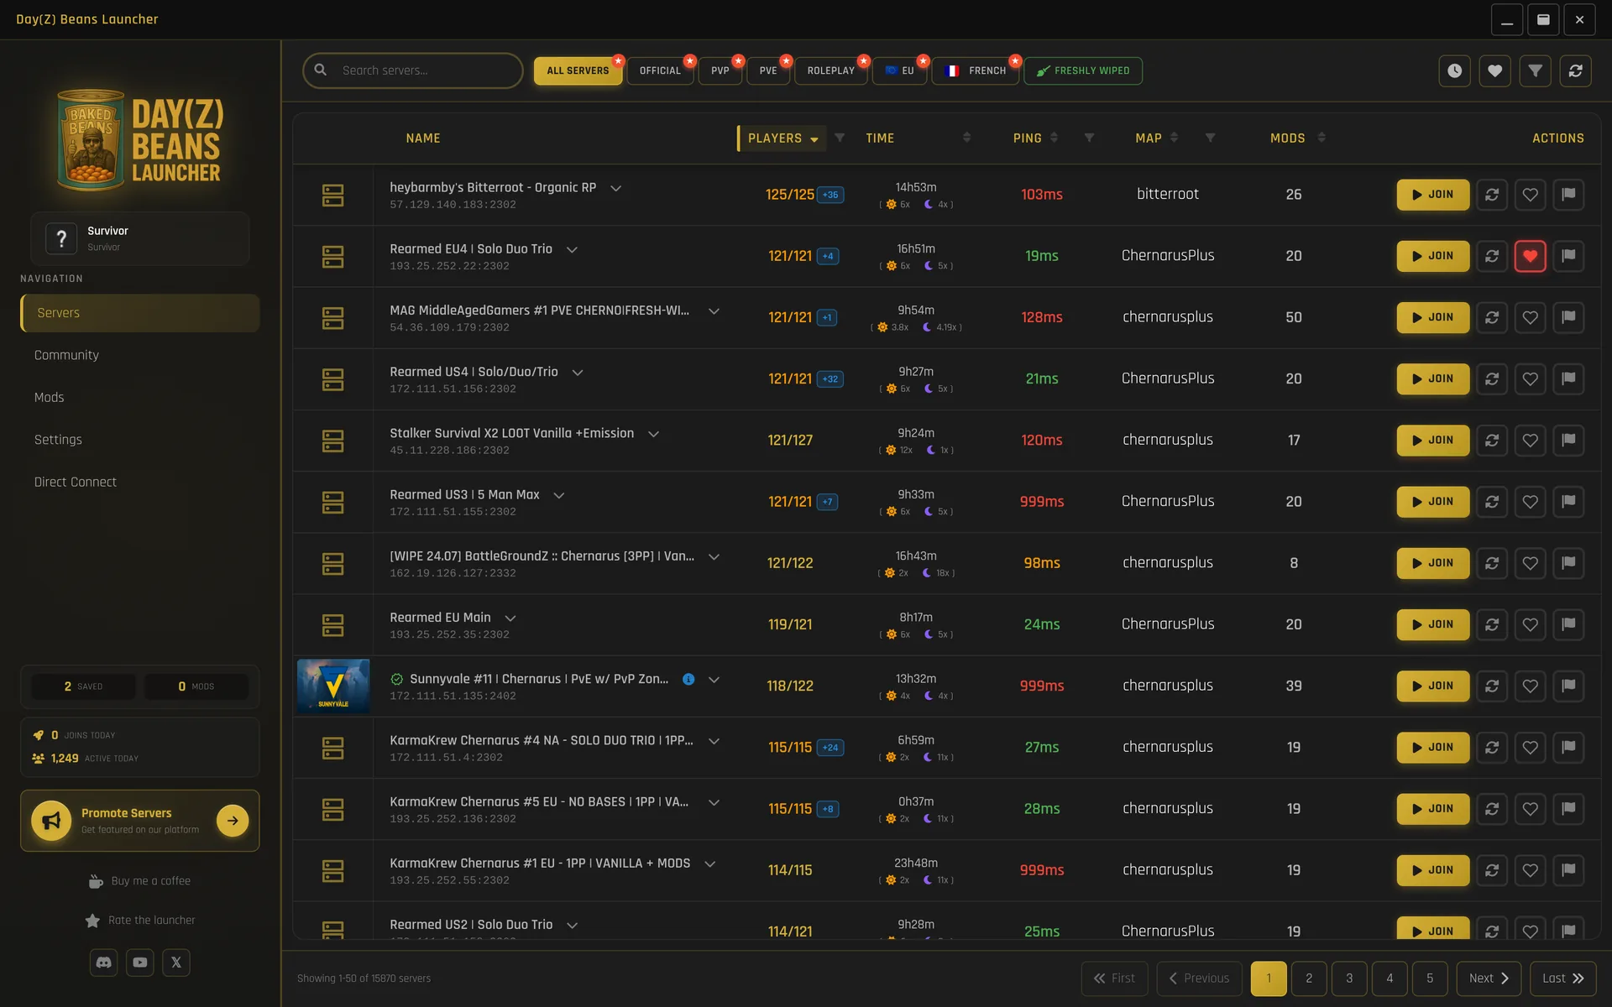Open the X social icon in sidebar
The width and height of the screenshot is (1612, 1007).
point(176,963)
